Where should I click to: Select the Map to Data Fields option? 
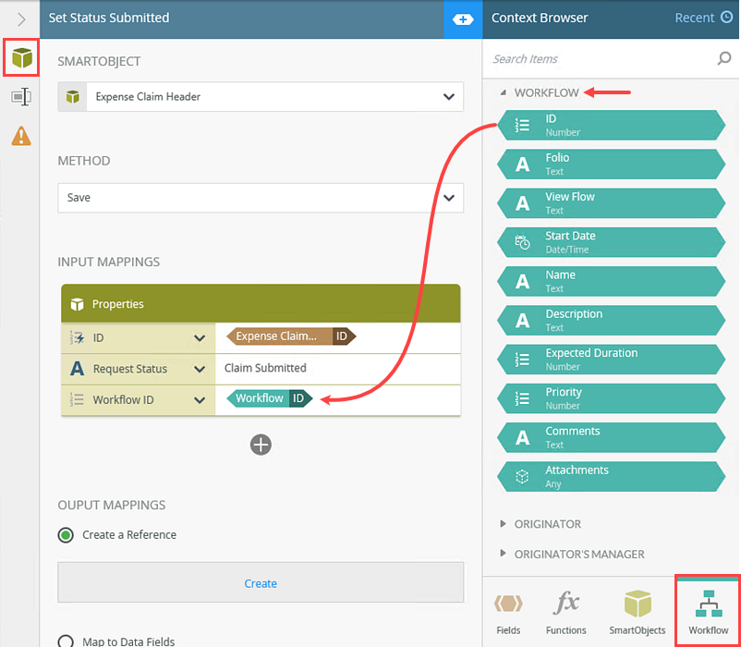pyautogui.click(x=64, y=640)
